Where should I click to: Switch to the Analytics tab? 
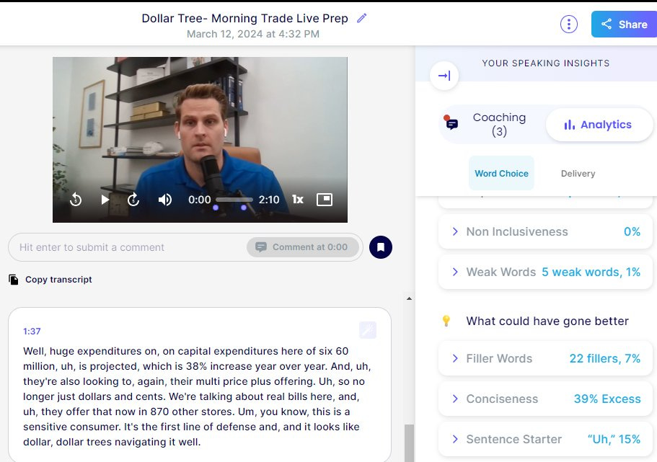599,125
